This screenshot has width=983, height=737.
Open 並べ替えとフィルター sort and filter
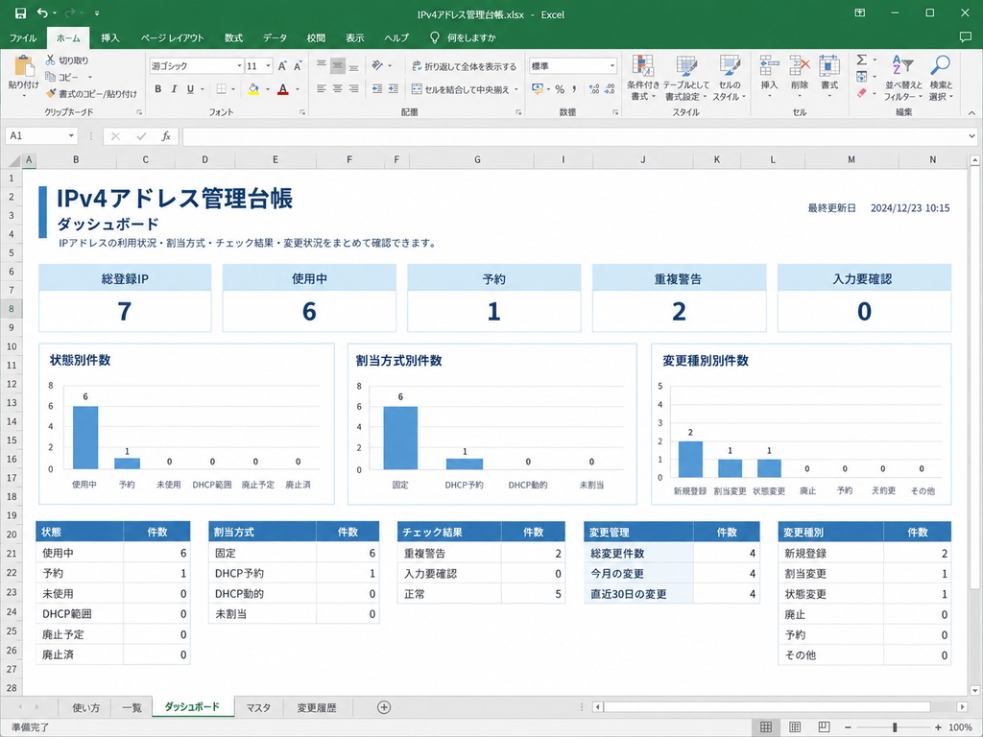pyautogui.click(x=903, y=78)
